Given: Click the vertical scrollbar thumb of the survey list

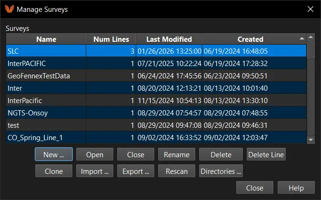Looking at the screenshot, I should [x=311, y=50].
